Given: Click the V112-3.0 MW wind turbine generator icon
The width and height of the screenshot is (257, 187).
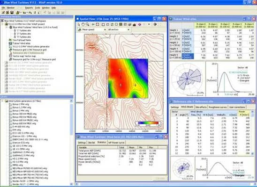Looking at the screenshot, I should click(10, 47).
